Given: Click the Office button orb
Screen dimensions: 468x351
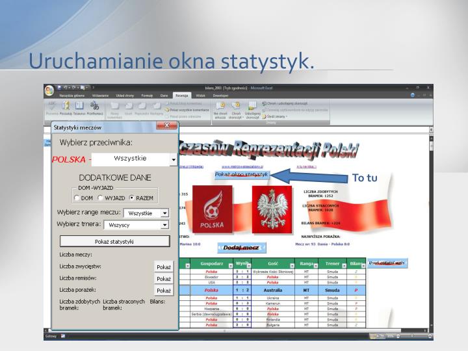Looking at the screenshot, I should click(49, 90).
